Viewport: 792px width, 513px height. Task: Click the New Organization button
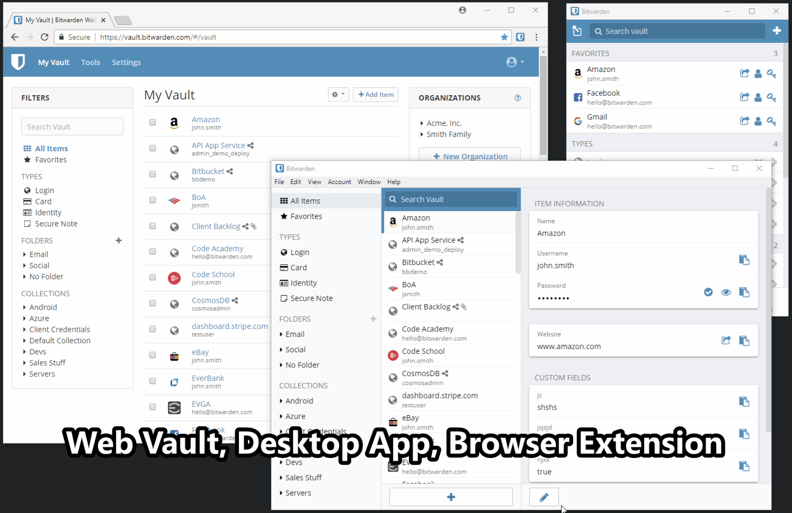[470, 156]
